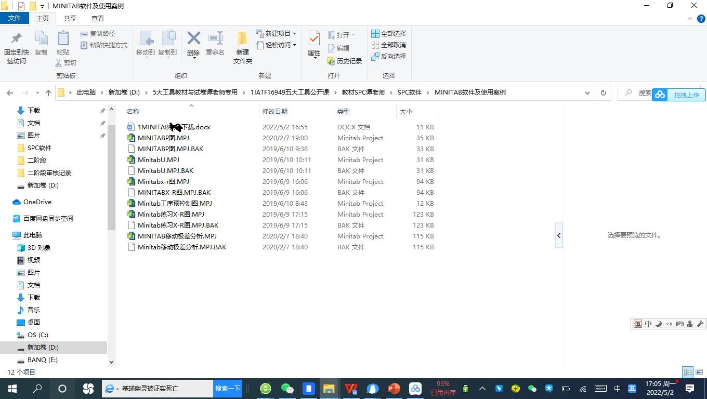Collapse the preview pane arrow handle
Viewport: 707px width, 399px height.
(559, 235)
